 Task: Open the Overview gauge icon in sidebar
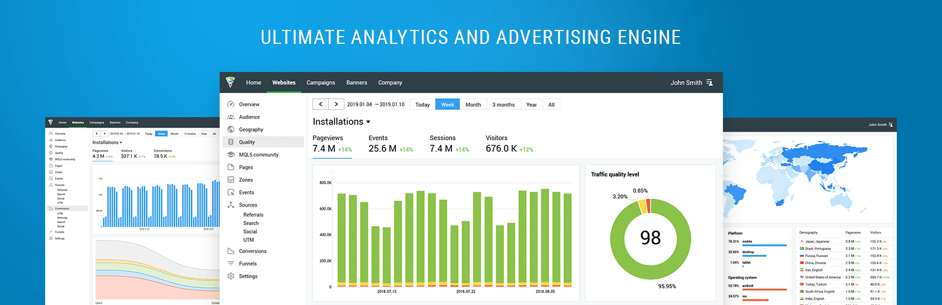pos(231,104)
